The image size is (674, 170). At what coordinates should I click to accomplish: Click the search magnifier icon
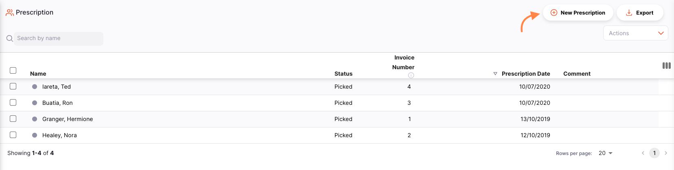[10, 38]
